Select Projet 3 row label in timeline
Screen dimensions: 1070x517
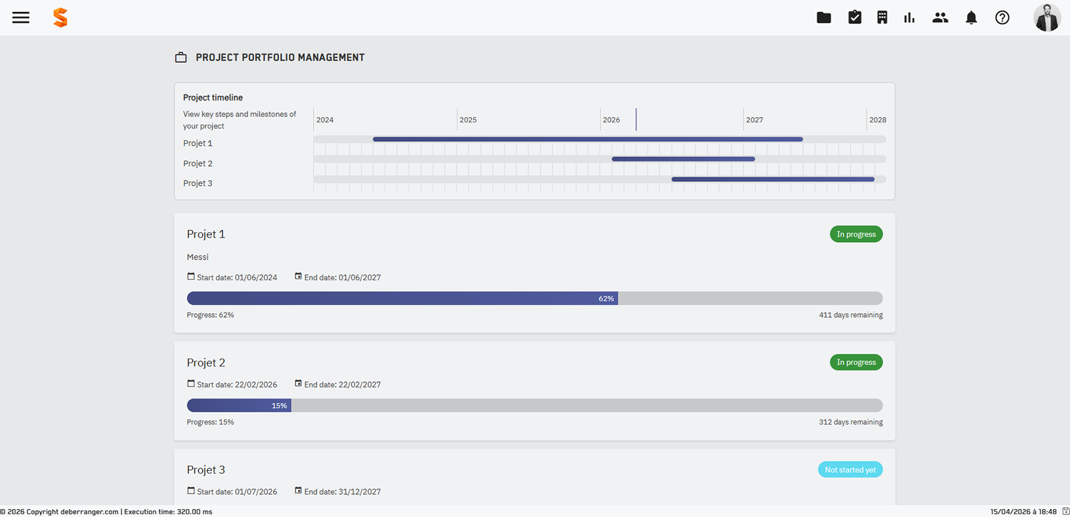(198, 183)
